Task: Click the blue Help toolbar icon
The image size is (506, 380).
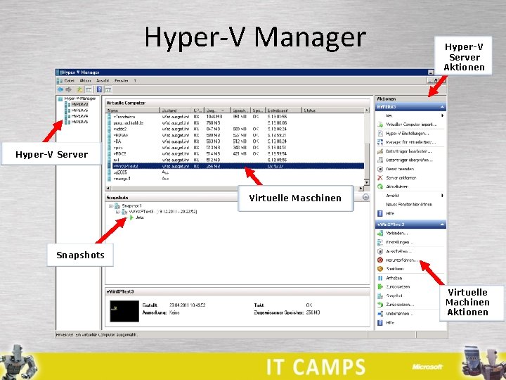Action: point(99,90)
